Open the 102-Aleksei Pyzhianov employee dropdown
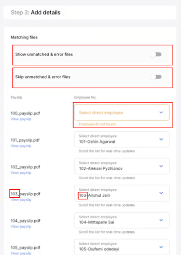 [122, 166]
